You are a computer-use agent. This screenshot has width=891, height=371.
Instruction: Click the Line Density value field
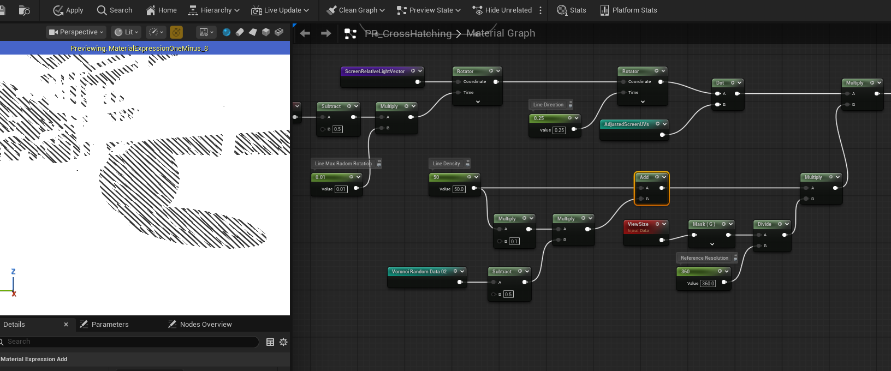(x=459, y=189)
